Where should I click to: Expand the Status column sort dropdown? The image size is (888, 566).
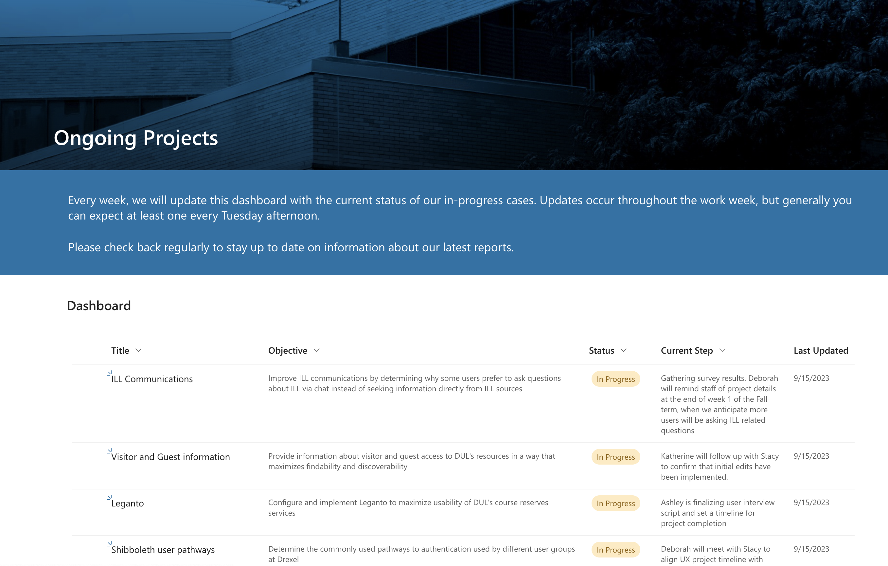[x=624, y=350]
